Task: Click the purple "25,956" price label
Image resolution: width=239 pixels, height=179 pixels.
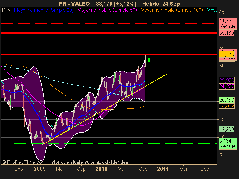Action: [x=227, y=80]
